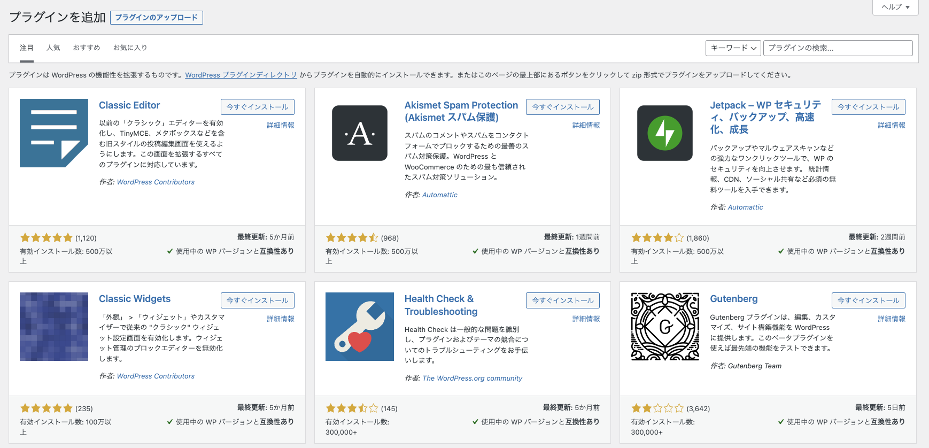Open the キーワード search type dropdown
The width and height of the screenshot is (929, 448).
coord(733,48)
